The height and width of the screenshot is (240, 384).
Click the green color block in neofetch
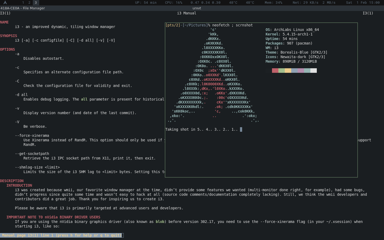[x=282, y=70]
